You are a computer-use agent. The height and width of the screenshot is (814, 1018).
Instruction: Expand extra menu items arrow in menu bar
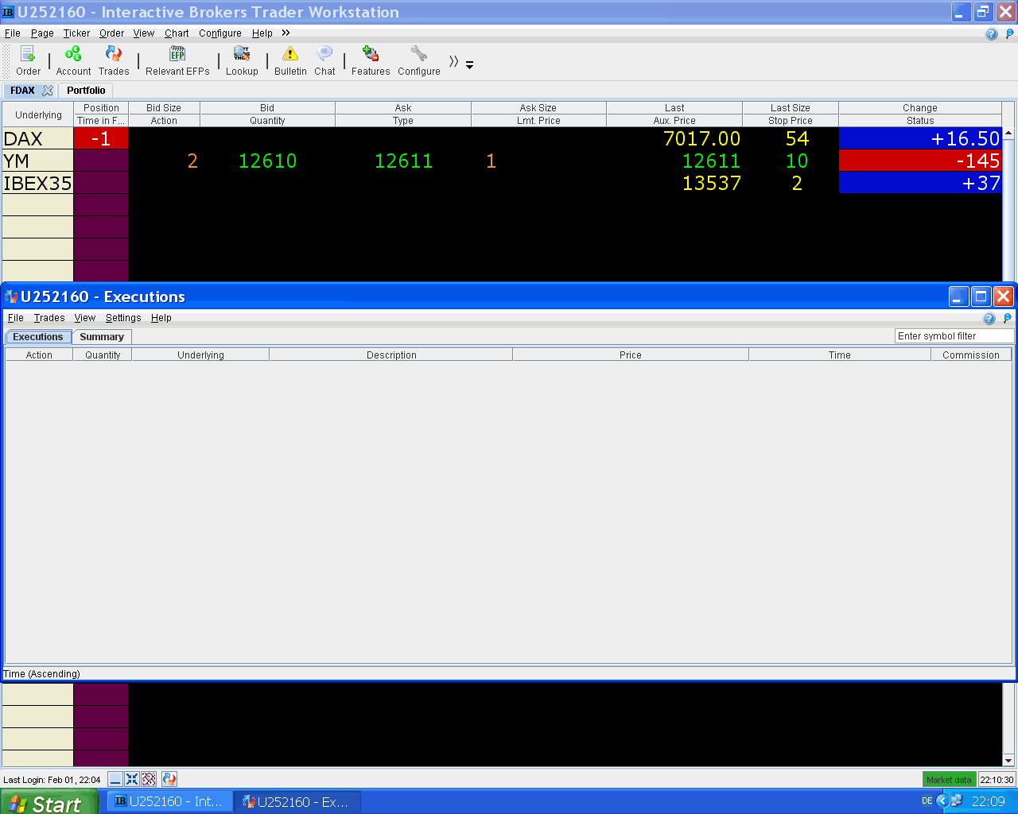click(286, 33)
